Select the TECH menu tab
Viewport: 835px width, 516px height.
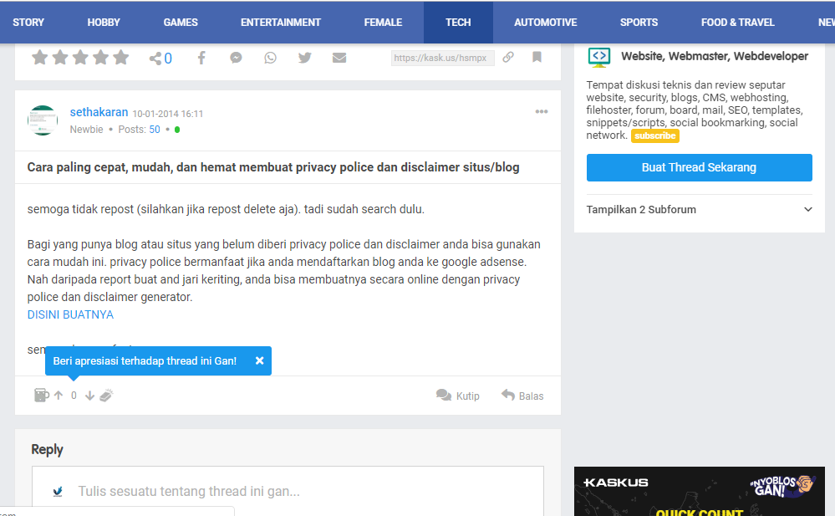pyautogui.click(x=458, y=23)
